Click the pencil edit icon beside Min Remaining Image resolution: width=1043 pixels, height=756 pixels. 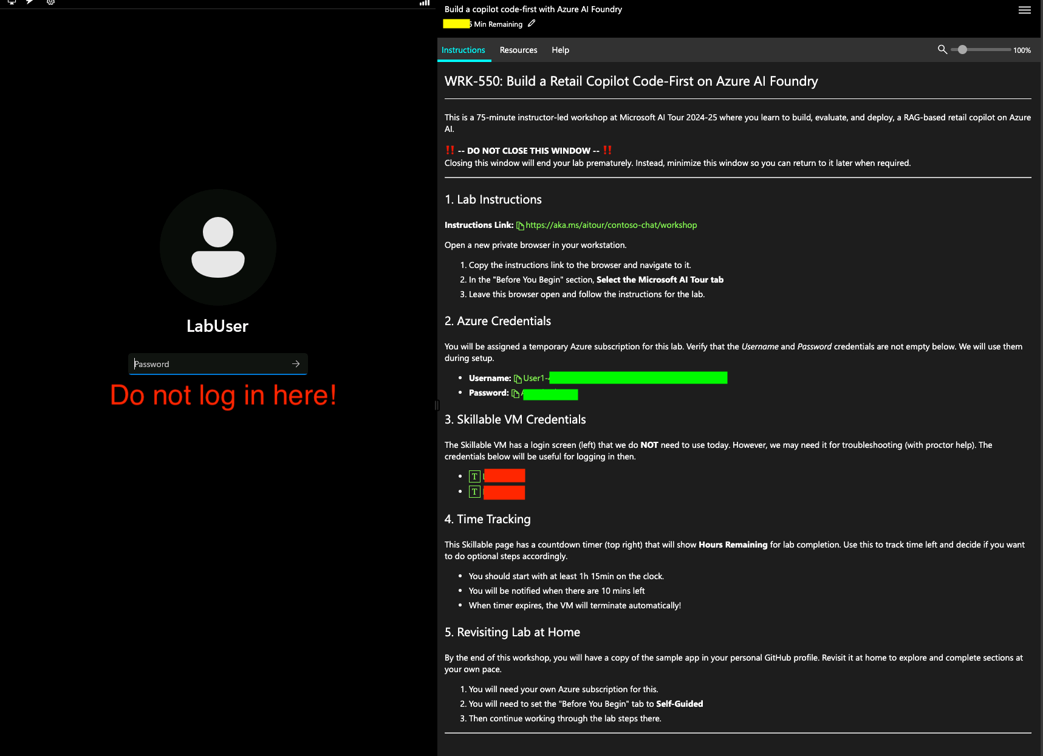click(x=532, y=24)
